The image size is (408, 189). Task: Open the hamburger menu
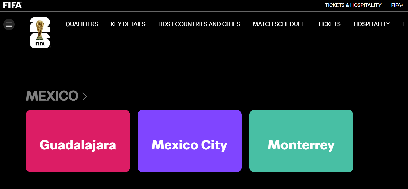[9, 24]
